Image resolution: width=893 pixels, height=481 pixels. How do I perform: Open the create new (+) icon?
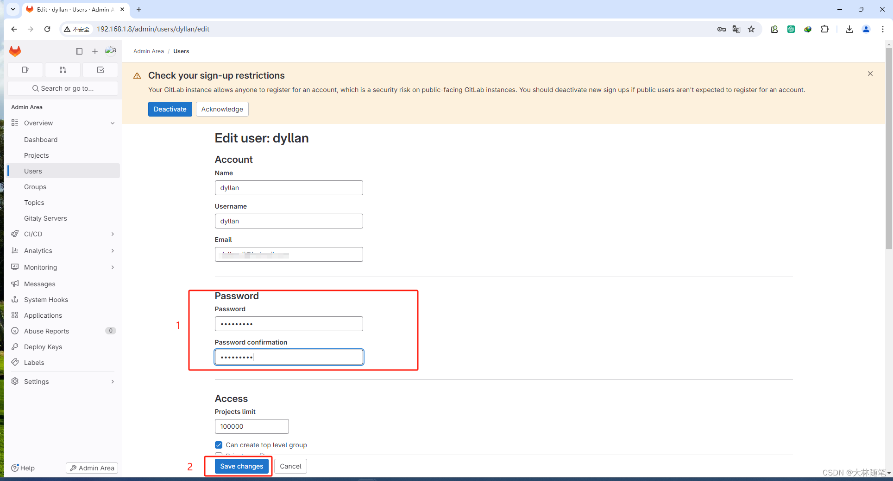click(x=95, y=51)
